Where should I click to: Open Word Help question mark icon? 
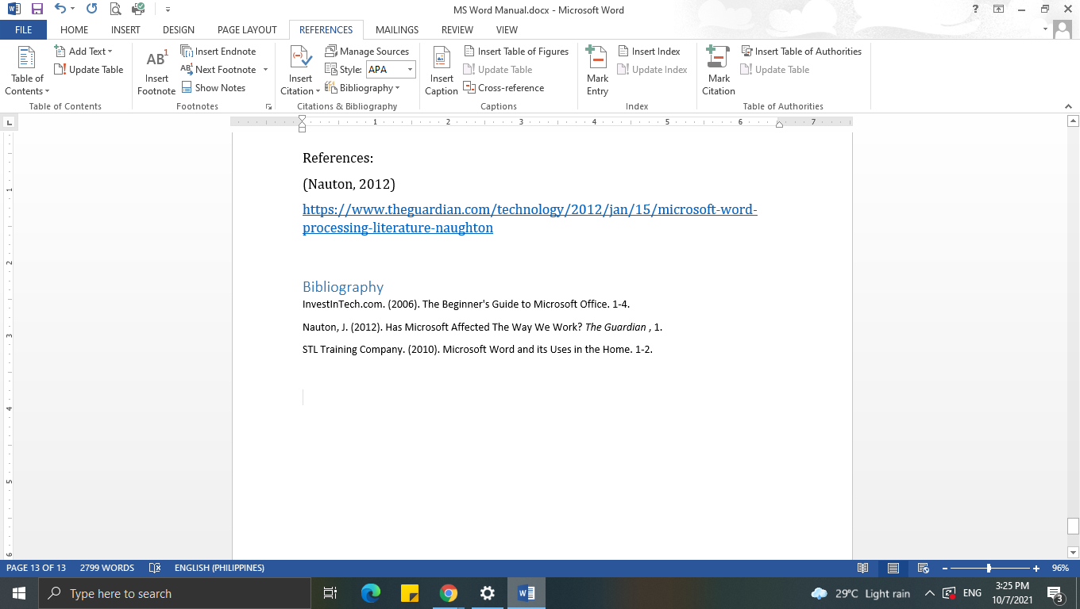[976, 10]
